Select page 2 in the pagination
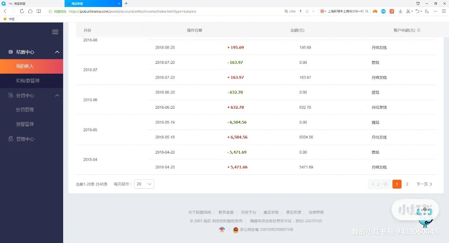 [x=407, y=184]
